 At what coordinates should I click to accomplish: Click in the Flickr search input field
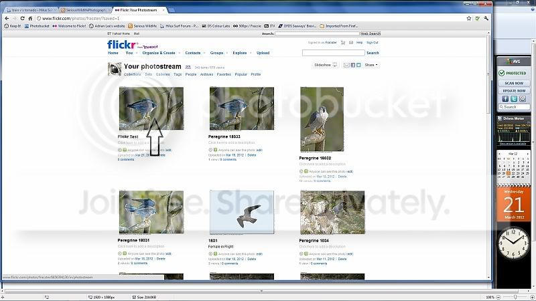coord(333,53)
